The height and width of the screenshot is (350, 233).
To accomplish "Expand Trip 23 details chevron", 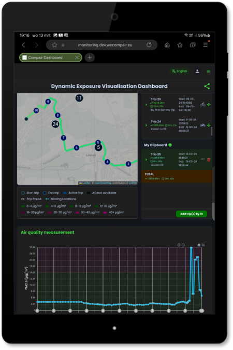I will coord(146,104).
